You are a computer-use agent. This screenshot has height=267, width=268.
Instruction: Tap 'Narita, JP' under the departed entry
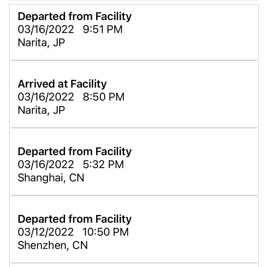(x=41, y=43)
